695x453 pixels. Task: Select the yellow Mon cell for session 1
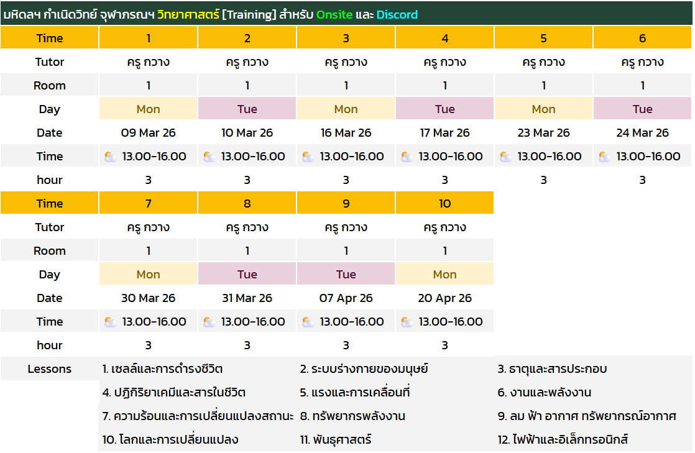(x=148, y=109)
